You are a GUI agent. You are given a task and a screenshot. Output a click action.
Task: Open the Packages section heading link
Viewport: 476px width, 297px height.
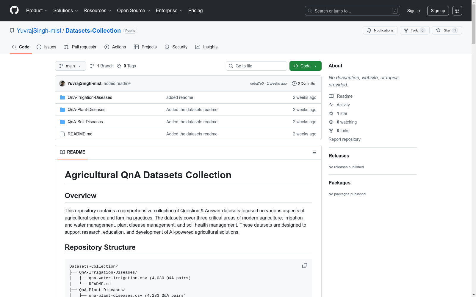[339, 183]
